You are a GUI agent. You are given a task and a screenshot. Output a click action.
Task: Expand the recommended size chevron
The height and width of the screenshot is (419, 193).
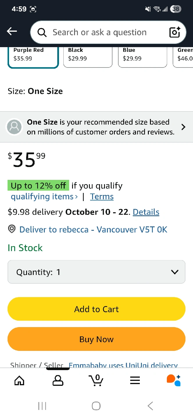click(183, 127)
